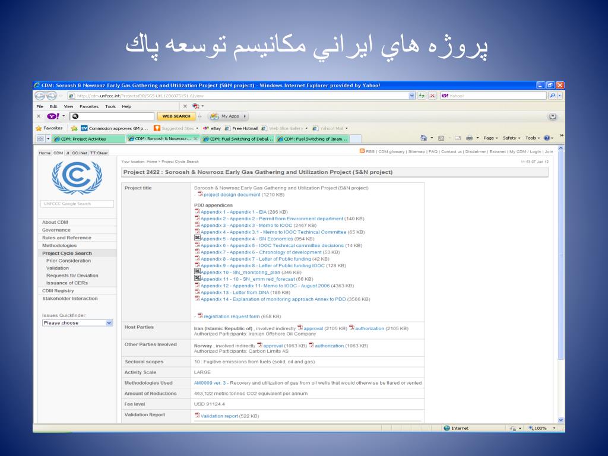Open the Quick Tabs grid icon

(x=40, y=138)
